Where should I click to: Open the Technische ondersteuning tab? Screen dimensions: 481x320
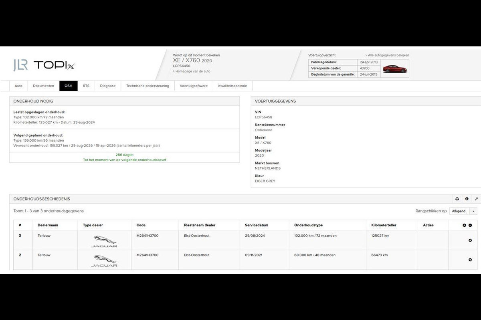point(148,86)
